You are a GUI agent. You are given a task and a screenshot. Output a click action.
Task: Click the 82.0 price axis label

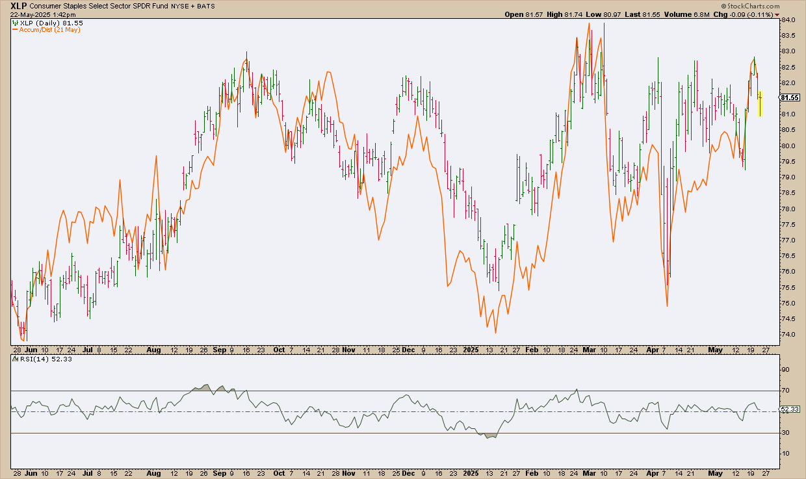coord(788,83)
